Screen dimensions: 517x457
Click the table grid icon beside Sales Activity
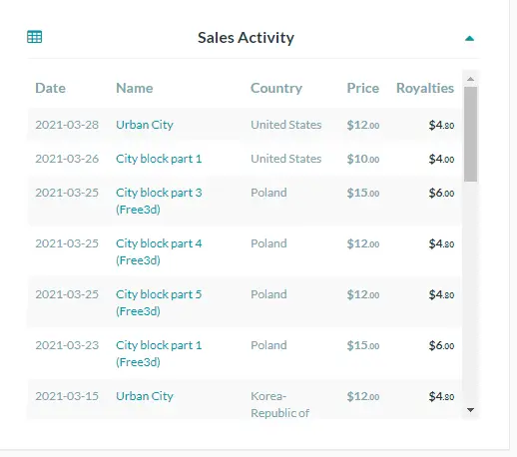[34, 37]
